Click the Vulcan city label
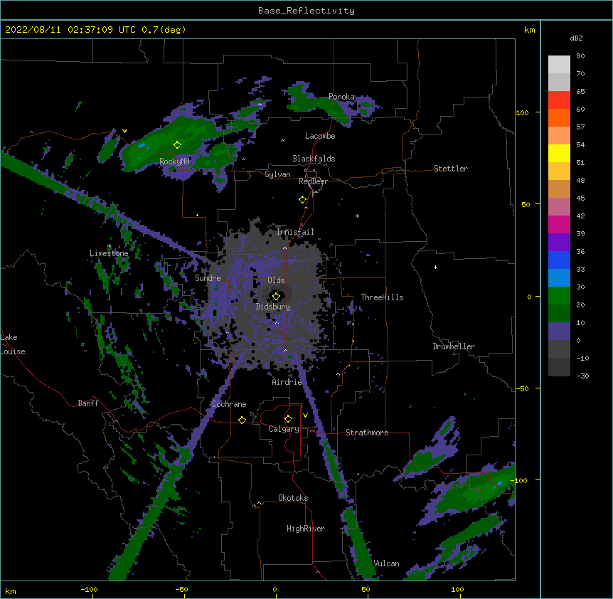Screen dimensions: 613x599 (386, 563)
